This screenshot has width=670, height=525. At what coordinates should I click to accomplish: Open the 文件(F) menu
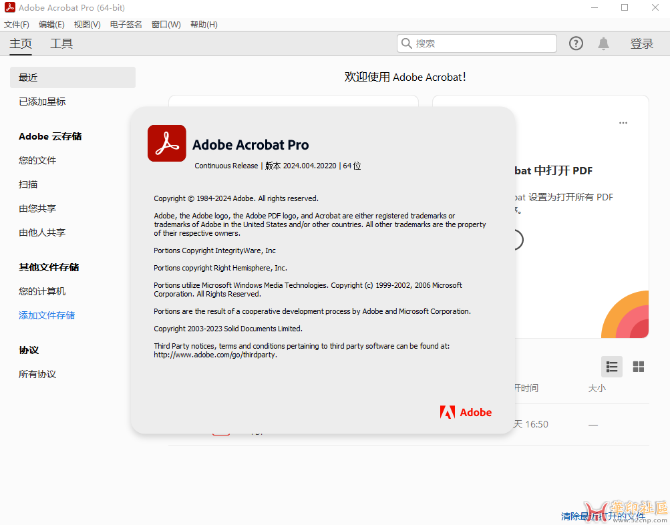17,25
